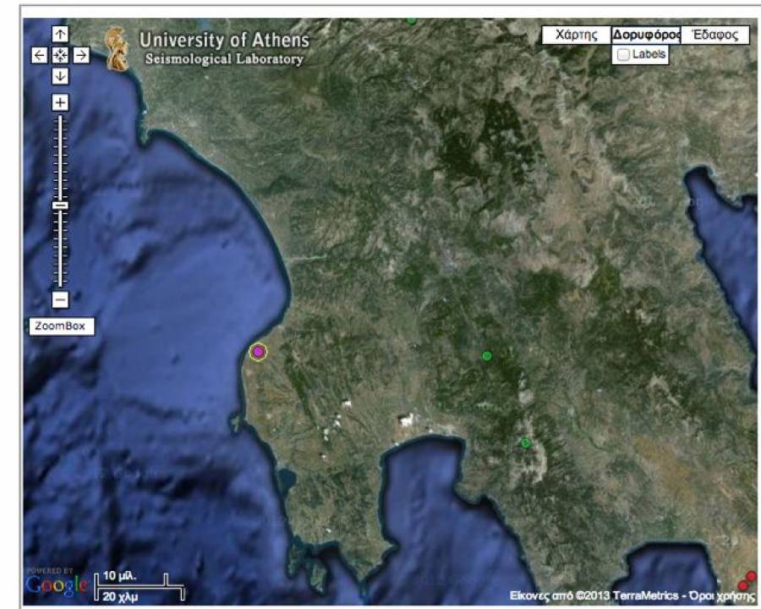The width and height of the screenshot is (761, 609).
Task: Click the University of Athens helmet logo
Action: [x=118, y=49]
